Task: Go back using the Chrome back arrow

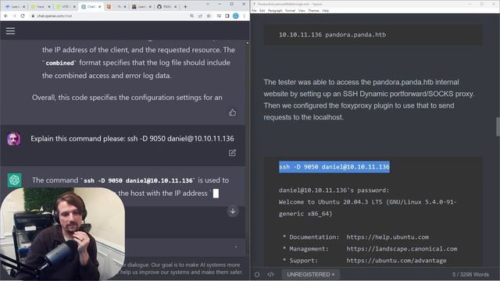Action: coord(6,16)
